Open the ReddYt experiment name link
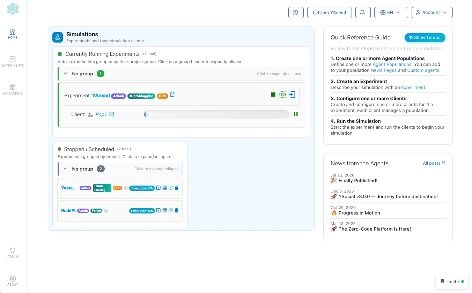 click(68, 211)
